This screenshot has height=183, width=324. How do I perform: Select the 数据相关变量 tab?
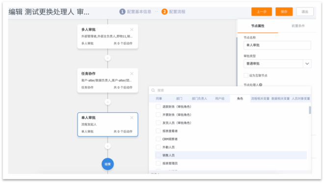[280, 99]
